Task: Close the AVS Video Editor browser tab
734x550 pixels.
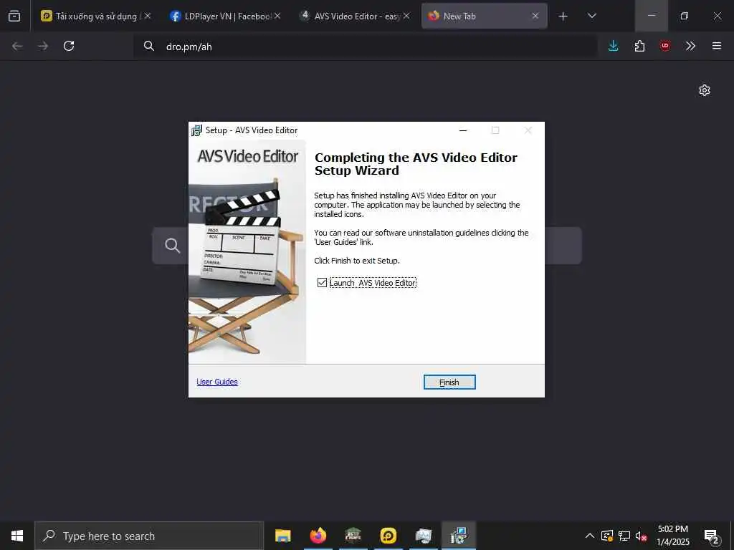Action: (406, 16)
